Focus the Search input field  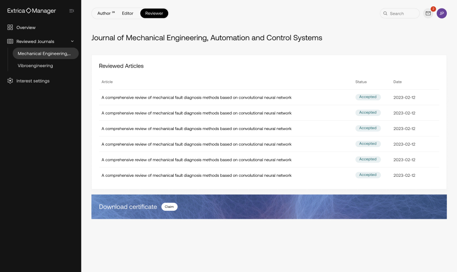[400, 14]
